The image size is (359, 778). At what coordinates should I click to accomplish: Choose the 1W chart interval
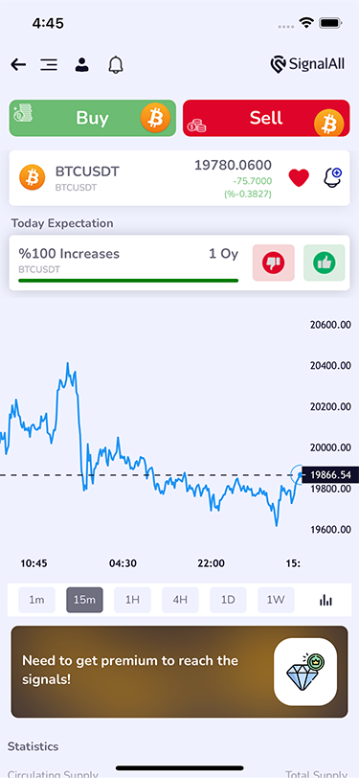276,600
